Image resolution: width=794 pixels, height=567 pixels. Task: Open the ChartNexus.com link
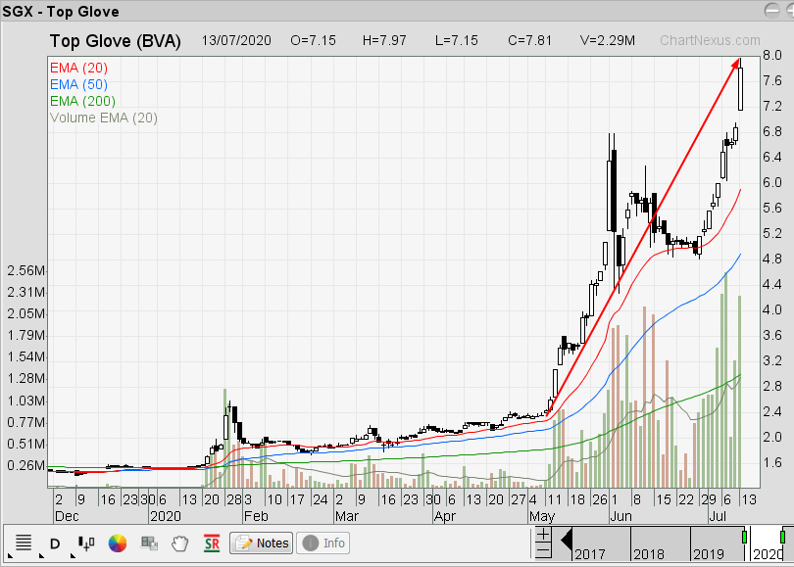pos(711,41)
